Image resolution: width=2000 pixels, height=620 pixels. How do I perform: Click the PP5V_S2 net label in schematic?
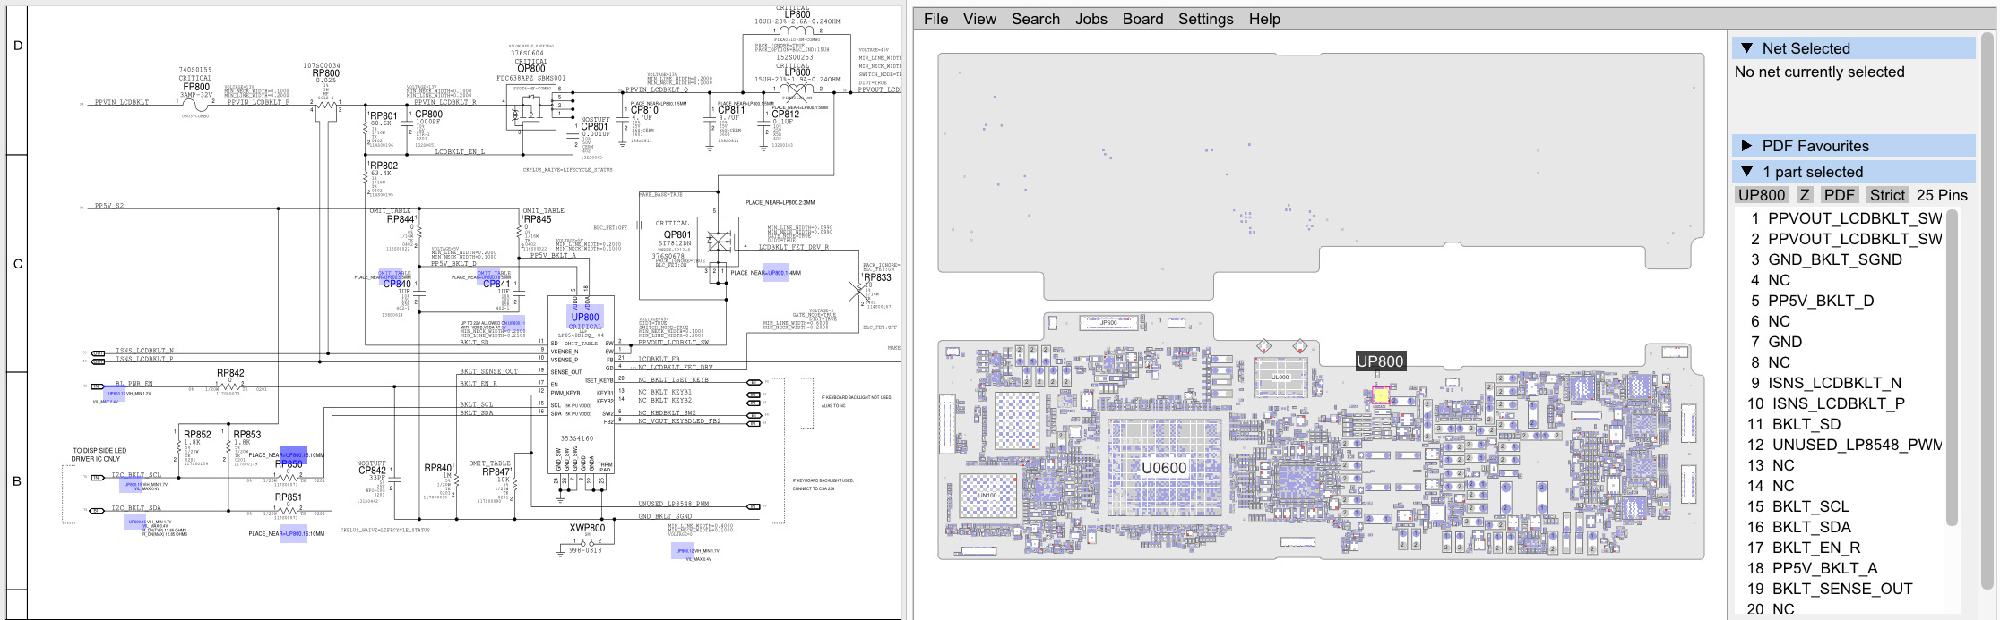coord(109,206)
